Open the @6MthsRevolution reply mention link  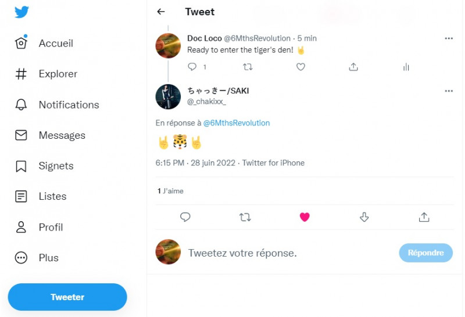(x=236, y=123)
